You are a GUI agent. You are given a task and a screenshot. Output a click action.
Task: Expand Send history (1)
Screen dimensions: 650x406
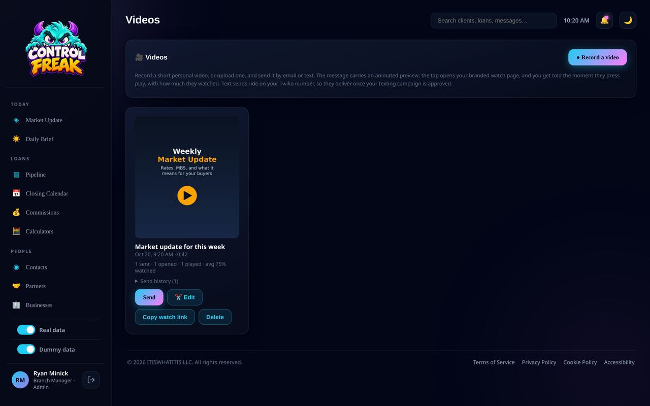click(156, 281)
